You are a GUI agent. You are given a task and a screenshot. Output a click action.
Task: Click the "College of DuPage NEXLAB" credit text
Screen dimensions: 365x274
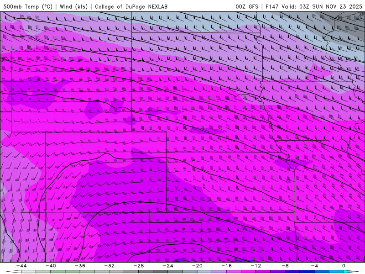(131, 6)
